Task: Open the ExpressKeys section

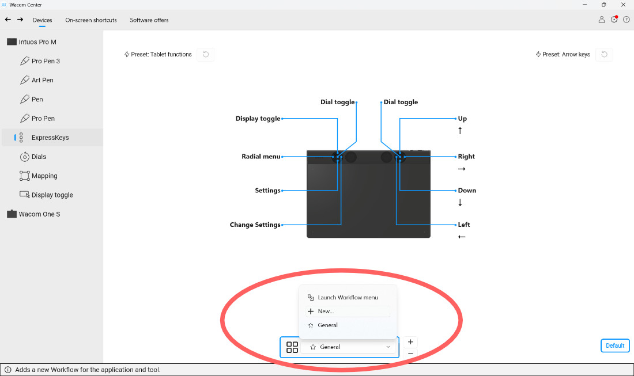Action: point(52,137)
